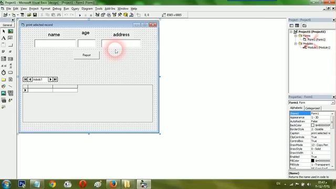This screenshot has height=189, width=336.
Task: Click the FillColor property black swatch
Action: pos(312,161)
